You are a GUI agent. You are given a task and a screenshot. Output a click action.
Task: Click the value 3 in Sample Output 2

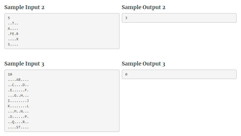[126, 18]
